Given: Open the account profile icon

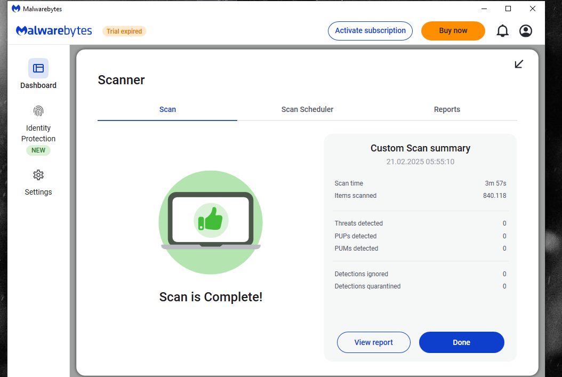Looking at the screenshot, I should click(x=525, y=31).
